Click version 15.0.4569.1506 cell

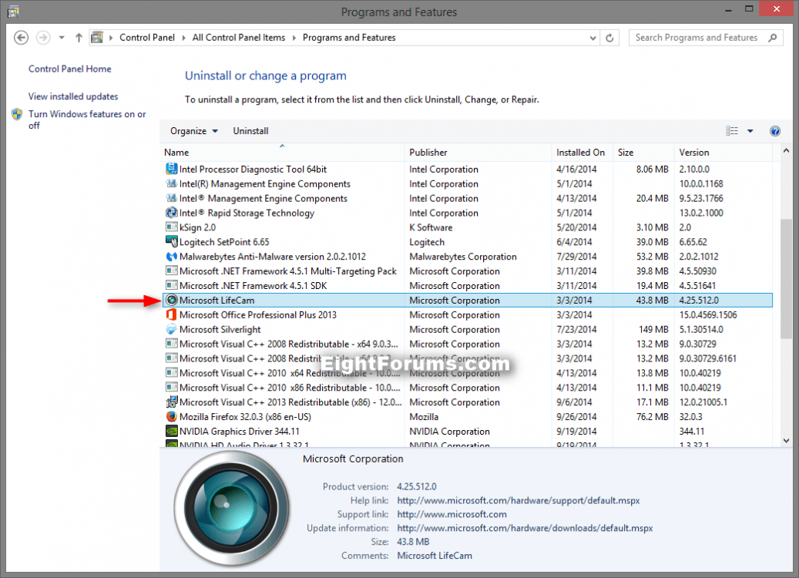click(x=708, y=315)
